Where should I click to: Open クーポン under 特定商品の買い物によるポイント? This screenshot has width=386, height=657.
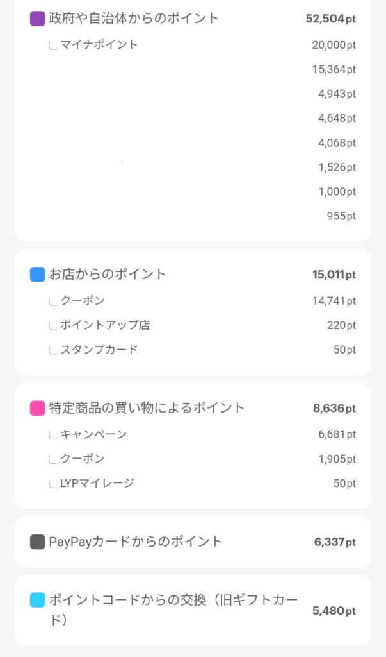pos(83,459)
